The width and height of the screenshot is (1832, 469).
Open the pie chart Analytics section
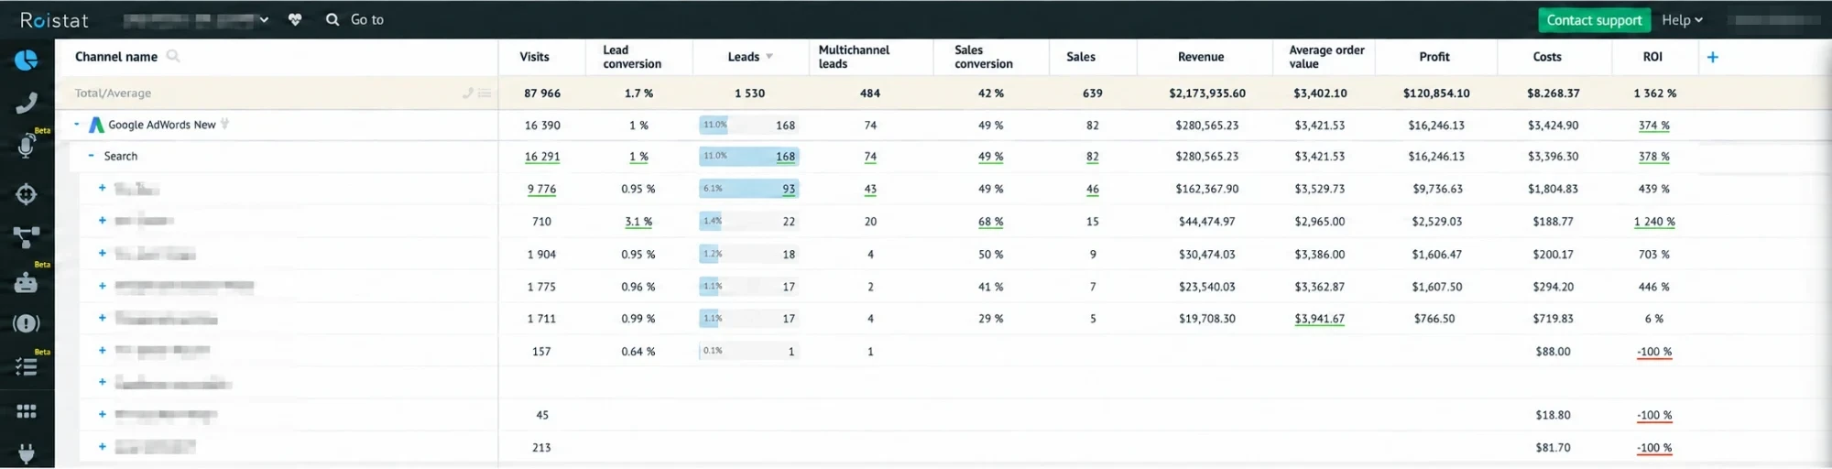coord(27,60)
